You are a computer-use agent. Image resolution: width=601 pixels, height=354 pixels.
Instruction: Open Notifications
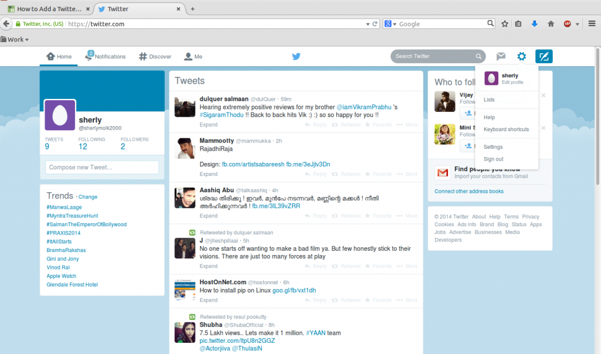[x=106, y=56]
